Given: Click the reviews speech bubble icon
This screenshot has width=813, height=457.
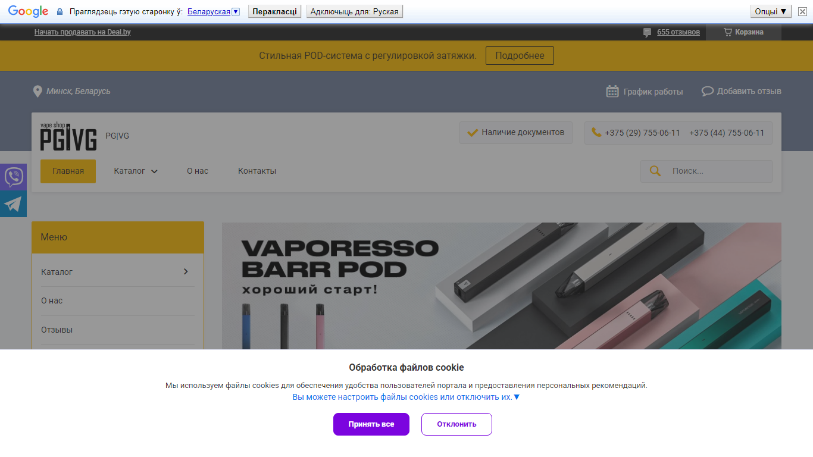Looking at the screenshot, I should [x=648, y=33].
